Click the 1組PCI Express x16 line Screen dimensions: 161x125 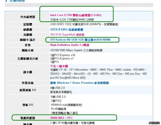(x=63, y=55)
